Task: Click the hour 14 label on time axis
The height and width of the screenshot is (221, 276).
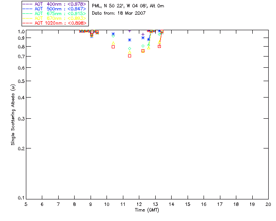Action: click(x=172, y=204)
